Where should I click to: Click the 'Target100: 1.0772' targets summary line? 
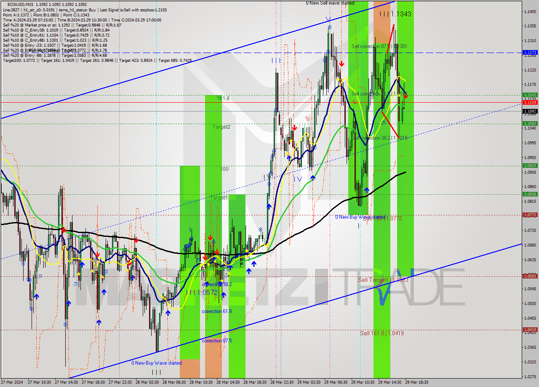(97, 61)
